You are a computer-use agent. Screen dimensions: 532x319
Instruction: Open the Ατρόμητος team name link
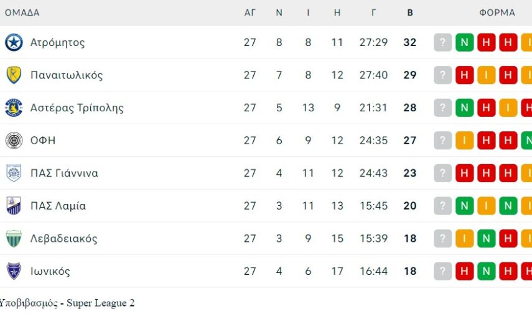[x=57, y=42]
